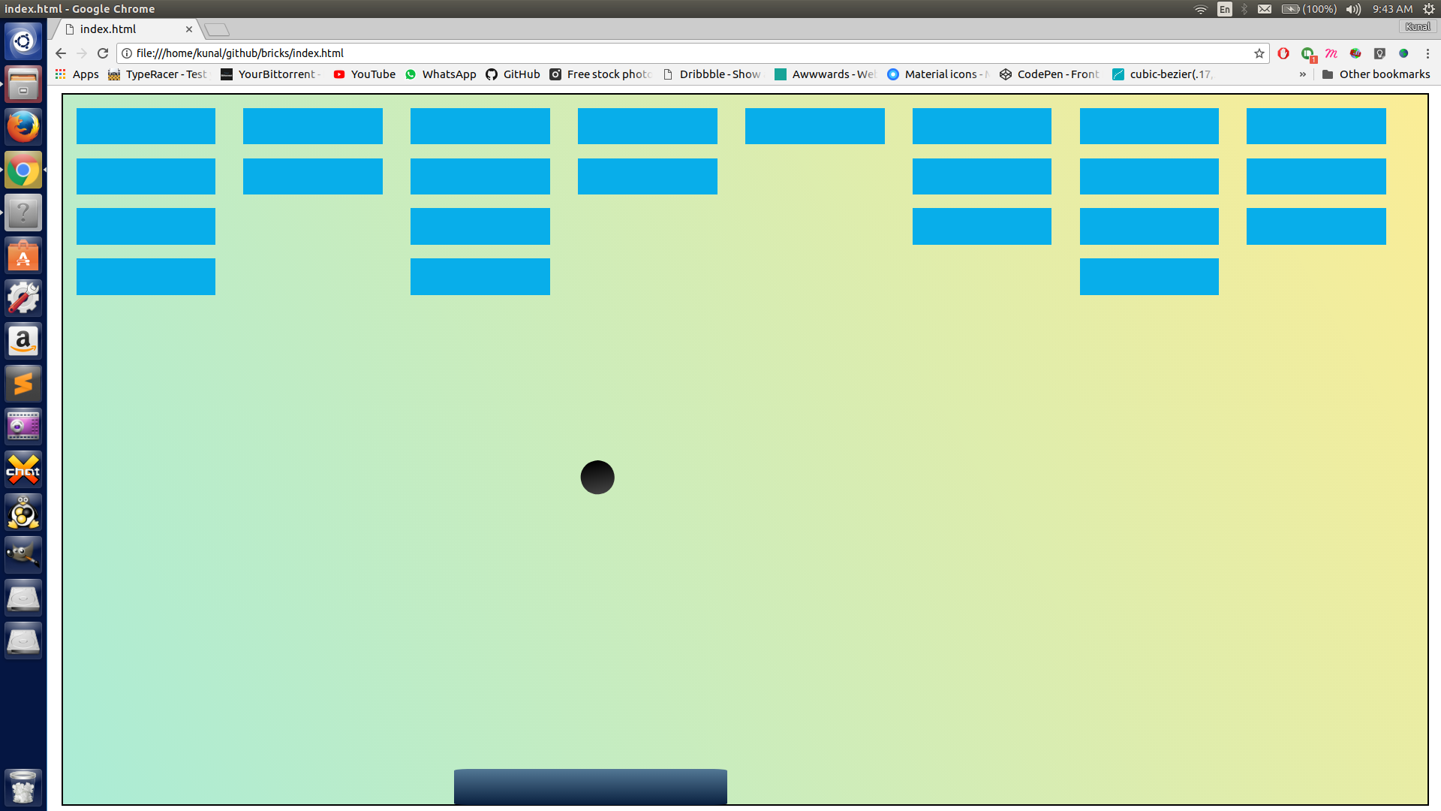This screenshot has height=811, width=1441.
Task: Click the address bar URL field
Action: tap(675, 53)
